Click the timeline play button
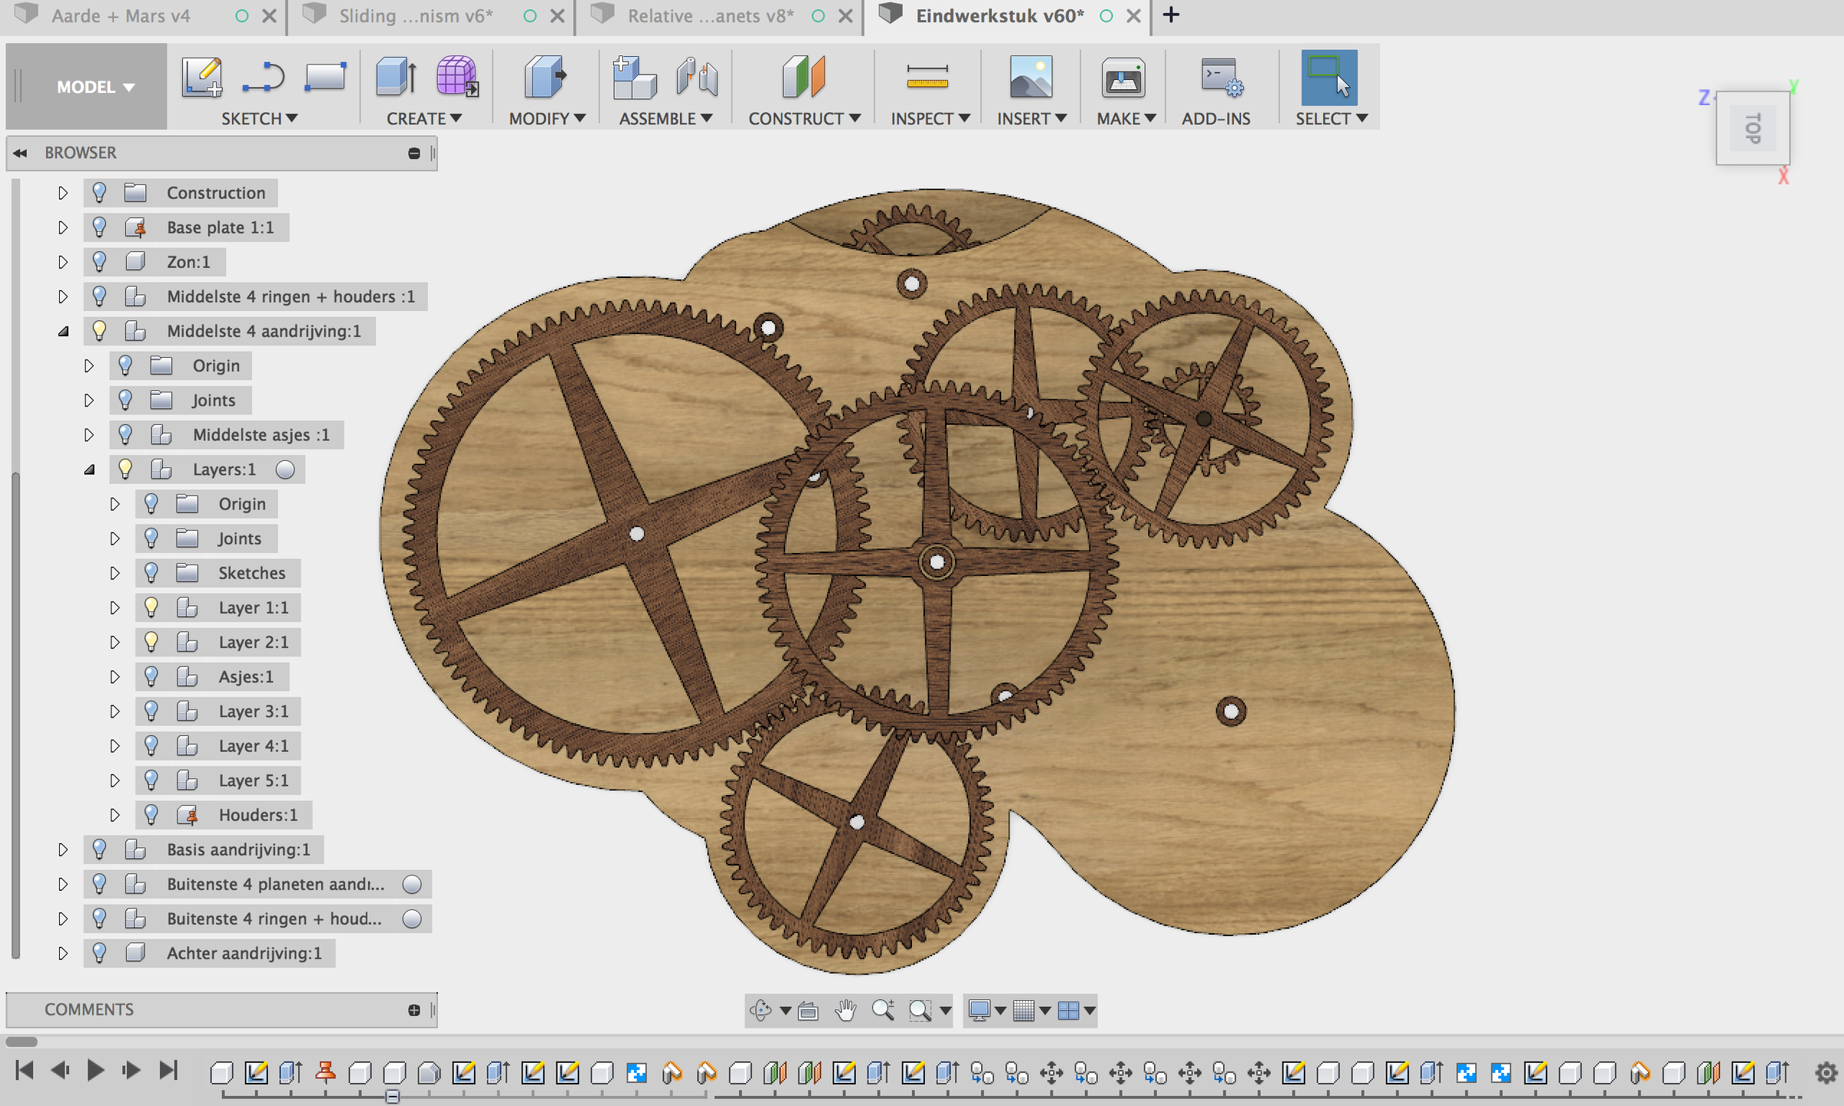The width and height of the screenshot is (1844, 1106). 95,1071
